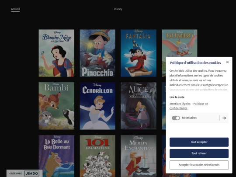Open the Blanche Neige poster
Image resolution: width=236 pixels, height=177 pixels.
click(56, 53)
